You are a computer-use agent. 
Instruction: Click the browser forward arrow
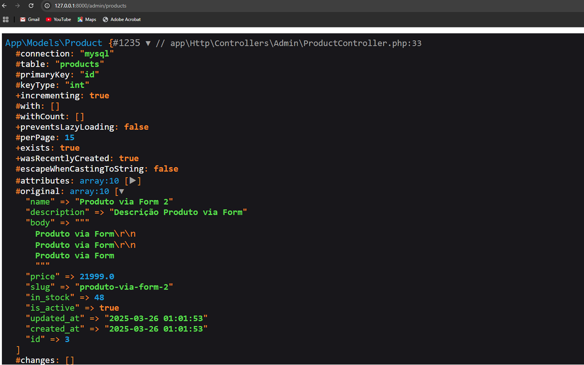point(17,6)
